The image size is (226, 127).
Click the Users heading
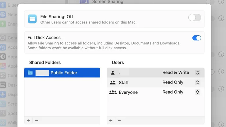coord(118,63)
